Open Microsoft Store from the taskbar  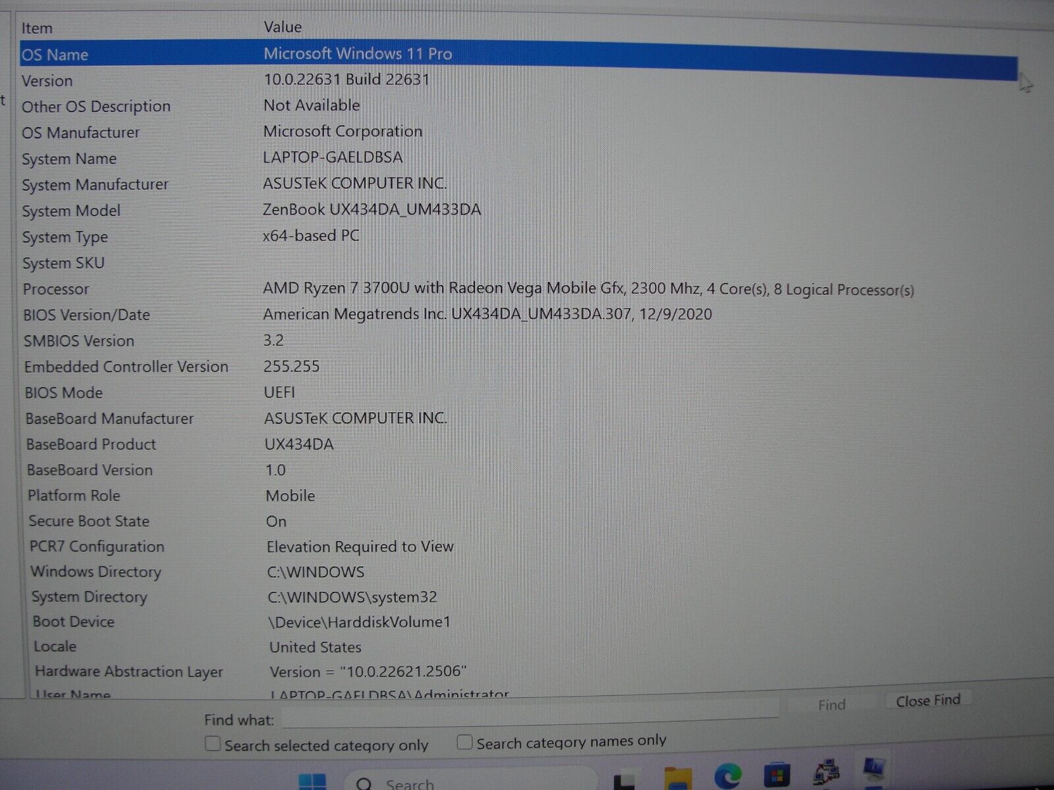(x=777, y=775)
